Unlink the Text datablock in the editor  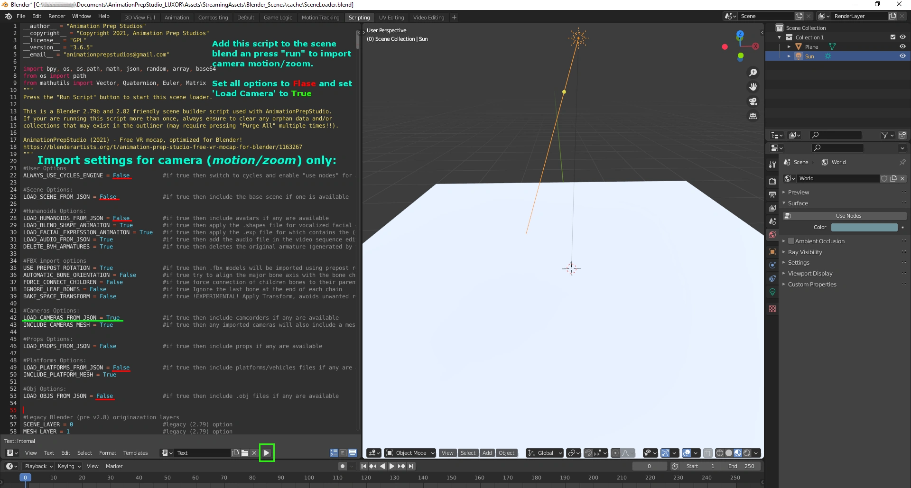[x=254, y=453]
